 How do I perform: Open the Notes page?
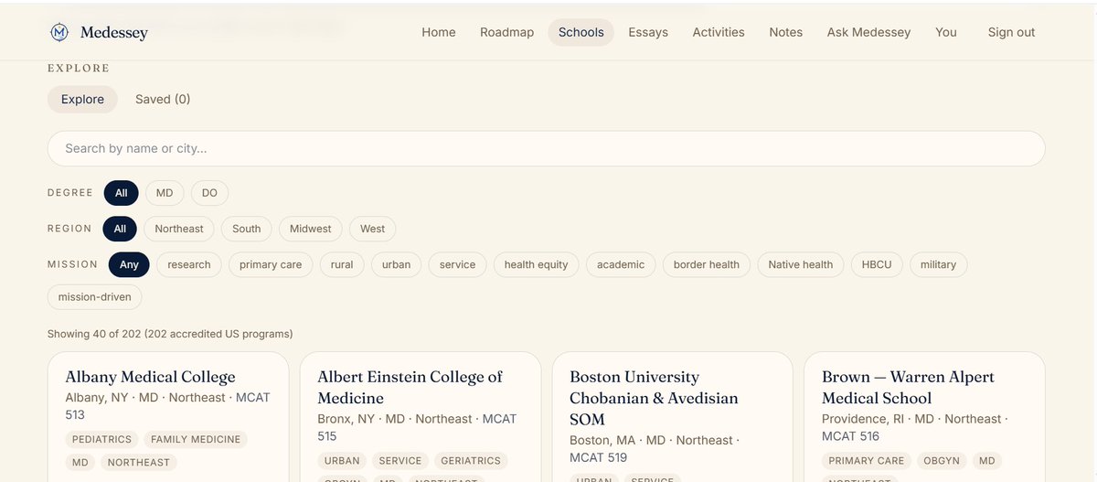coord(786,32)
